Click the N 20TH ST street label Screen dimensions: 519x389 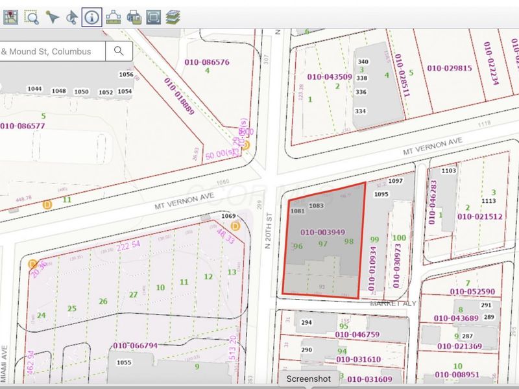268,231
